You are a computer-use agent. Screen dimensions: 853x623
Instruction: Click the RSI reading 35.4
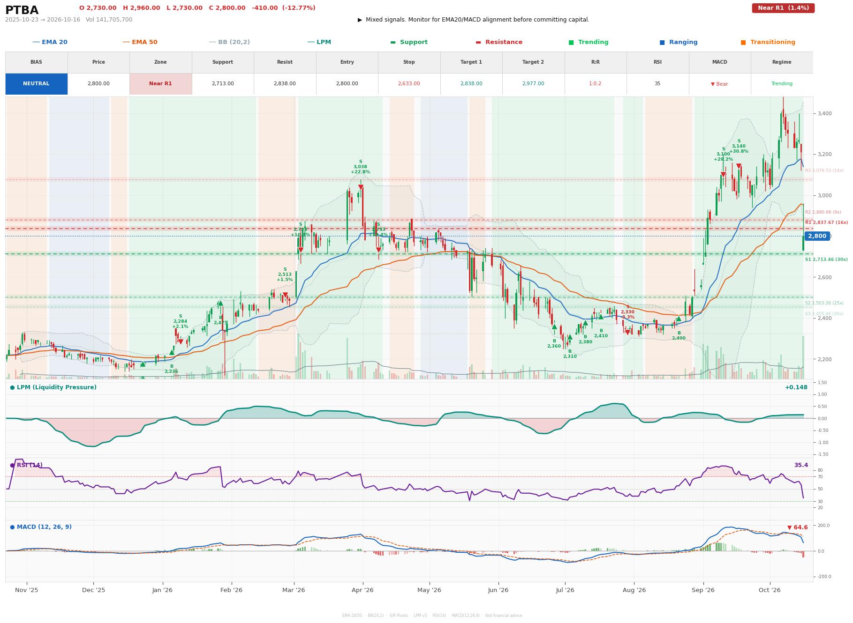801,465
